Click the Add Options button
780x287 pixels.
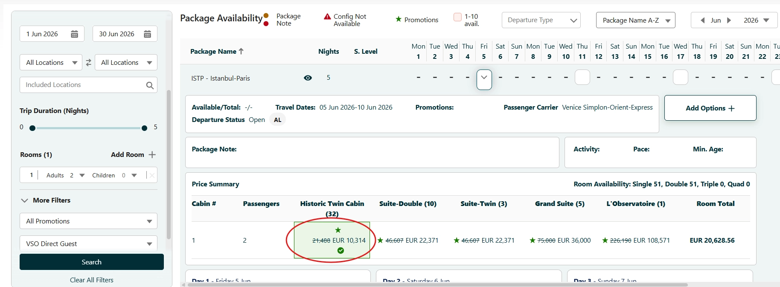(710, 108)
